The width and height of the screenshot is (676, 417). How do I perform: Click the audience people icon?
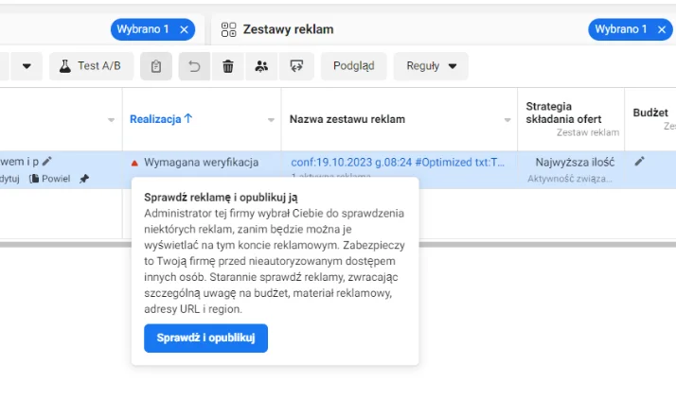click(261, 66)
